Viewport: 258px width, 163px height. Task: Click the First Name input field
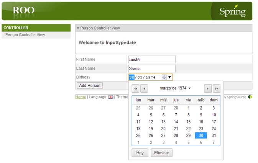click(x=151, y=59)
